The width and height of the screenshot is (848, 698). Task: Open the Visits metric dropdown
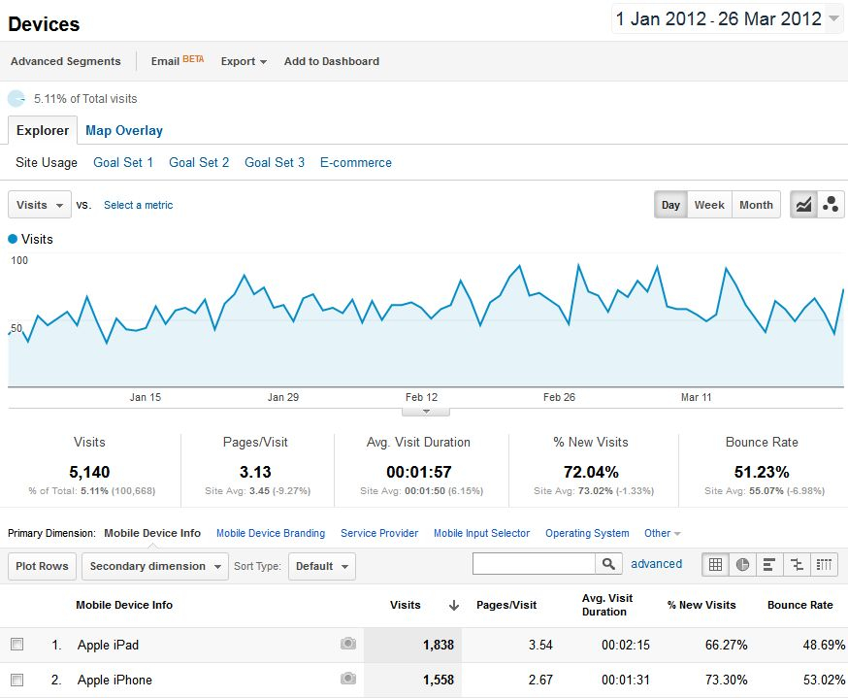tap(40, 205)
